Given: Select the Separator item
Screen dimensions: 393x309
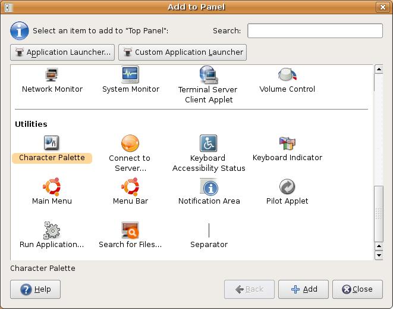Looking at the screenshot, I should (209, 231).
